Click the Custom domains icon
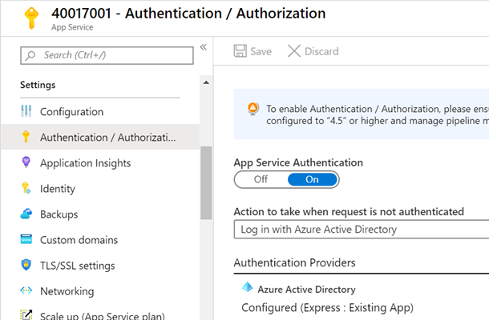Viewport: 489px width, 320px height. [26, 240]
